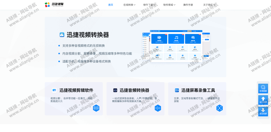Viewport: 271px width, 132px height.
Task: Expand the 关于我们 dropdown menu
Action: click(x=209, y=5)
